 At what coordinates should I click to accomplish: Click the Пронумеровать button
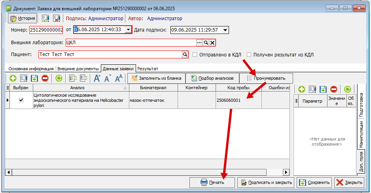tap(266, 78)
